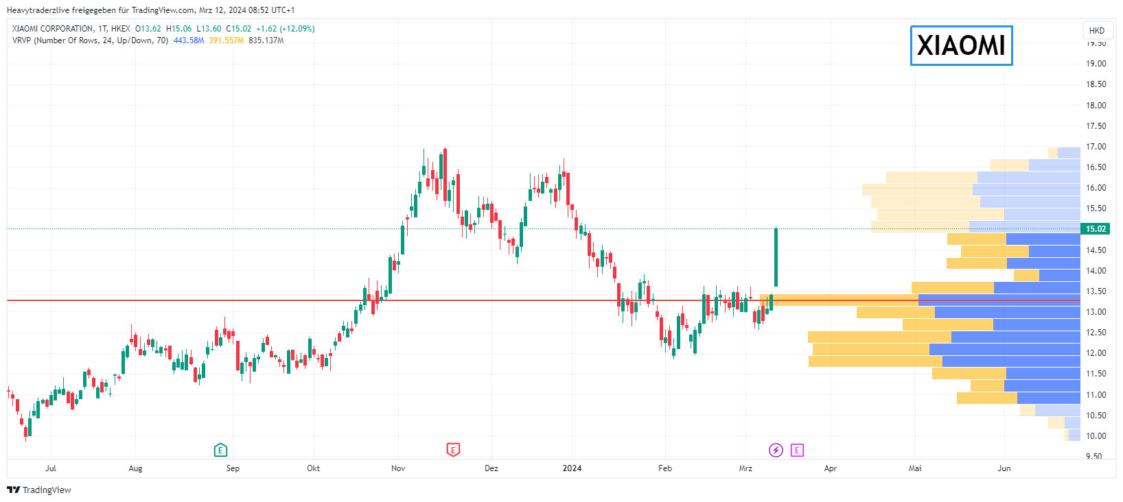Click the 13.00 price scale label
This screenshot has height=502, width=1123.
pyautogui.click(x=1096, y=312)
